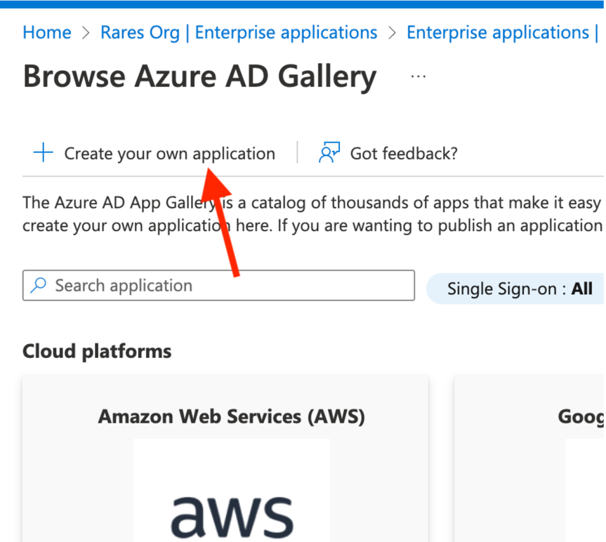Click the Browse Azure AD Gallery page title

(x=199, y=77)
